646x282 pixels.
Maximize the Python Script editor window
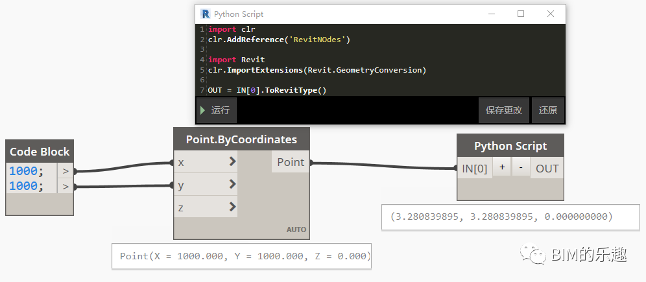click(521, 14)
